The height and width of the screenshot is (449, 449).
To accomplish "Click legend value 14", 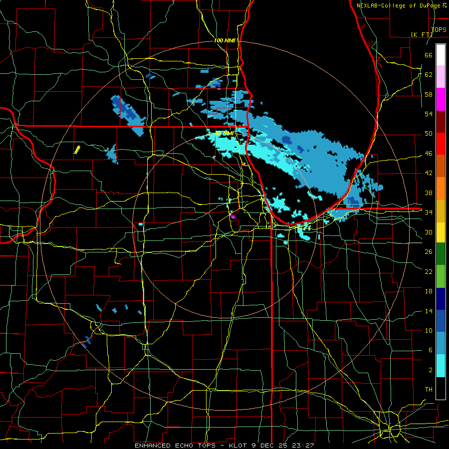I will (x=429, y=311).
